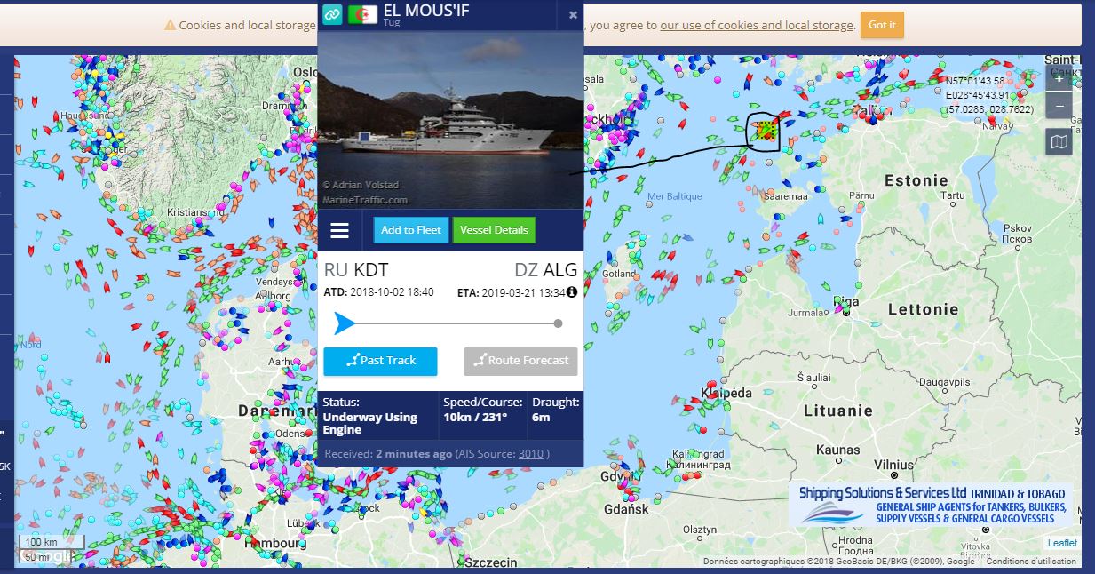The image size is (1095, 574).
Task: Click the Saaremaa island label on the map
Action: coord(786,195)
